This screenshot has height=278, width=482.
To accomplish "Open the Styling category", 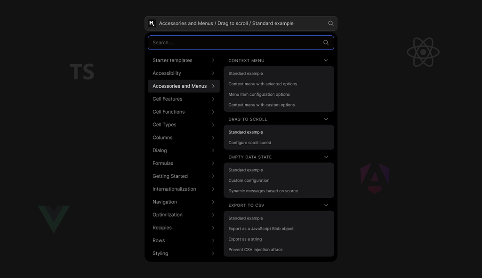I will (184, 253).
